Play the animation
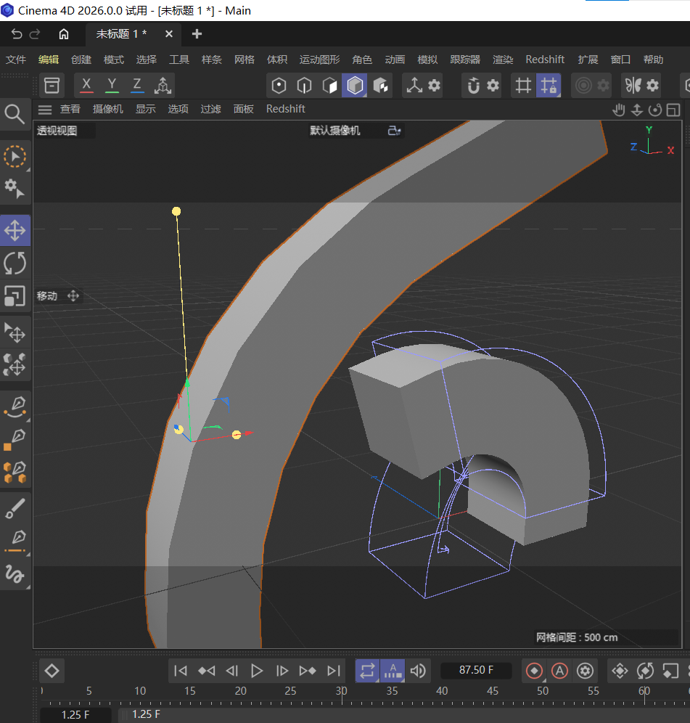 tap(257, 671)
